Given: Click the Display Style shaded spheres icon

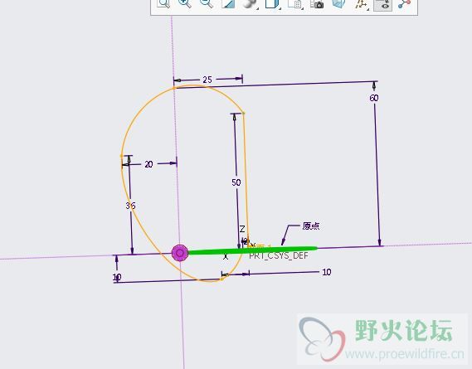Looking at the screenshot, I should (x=249, y=3).
